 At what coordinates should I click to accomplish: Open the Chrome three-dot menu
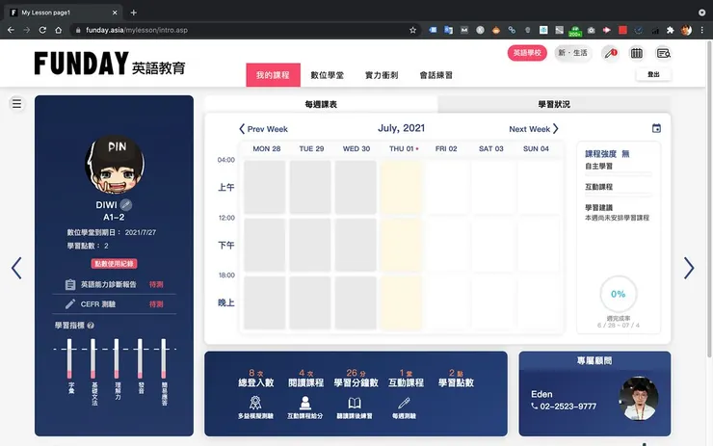point(702,30)
